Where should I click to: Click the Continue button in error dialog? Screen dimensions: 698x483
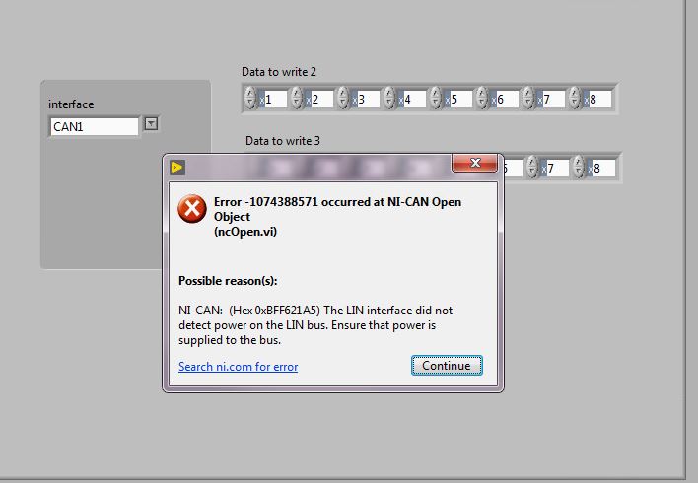click(447, 366)
